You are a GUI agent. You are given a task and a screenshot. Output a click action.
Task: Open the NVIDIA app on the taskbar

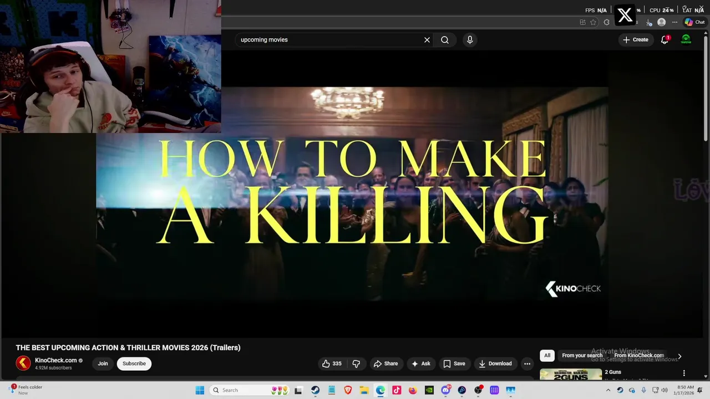pyautogui.click(x=429, y=390)
